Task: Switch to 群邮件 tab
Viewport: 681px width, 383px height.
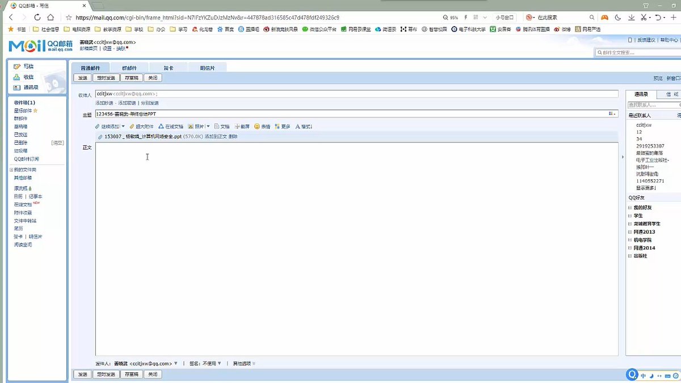Action: [130, 68]
